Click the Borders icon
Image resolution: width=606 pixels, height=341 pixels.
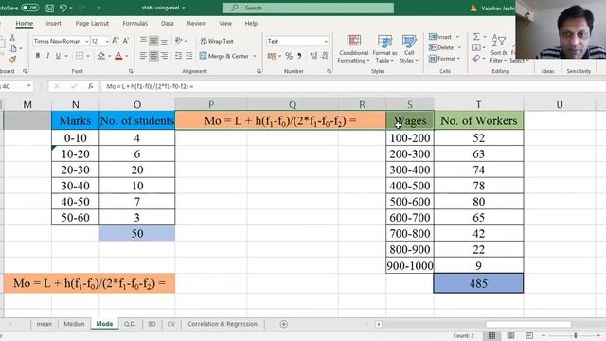coord(80,56)
